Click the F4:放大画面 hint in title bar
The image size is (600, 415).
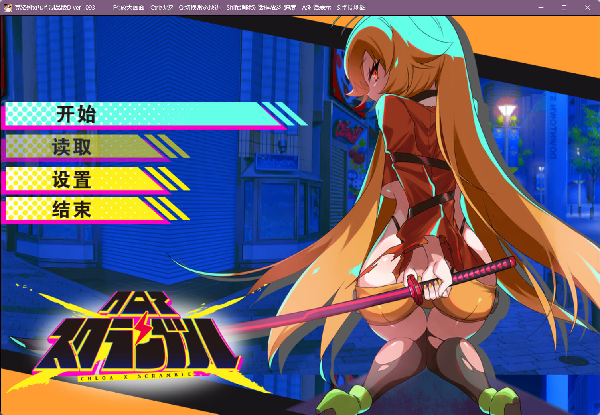point(128,8)
